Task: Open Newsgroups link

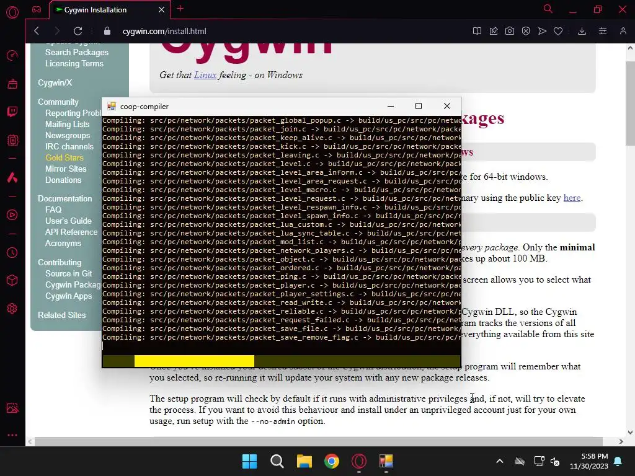Action: coord(68,136)
